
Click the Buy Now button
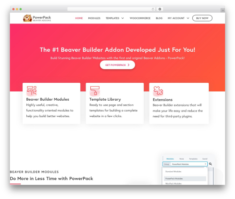pyautogui.click(x=202, y=18)
